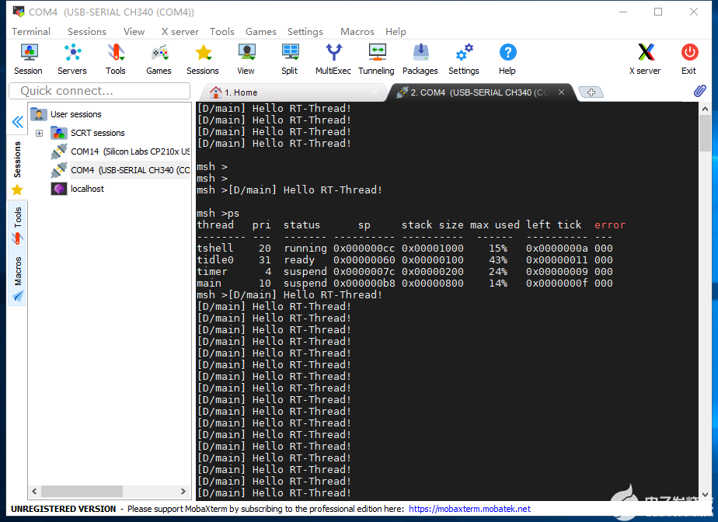Click the paperclip attach icon

pos(699,91)
